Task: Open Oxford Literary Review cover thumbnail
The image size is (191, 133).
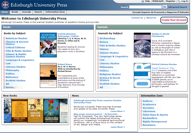Action: tap(142, 75)
